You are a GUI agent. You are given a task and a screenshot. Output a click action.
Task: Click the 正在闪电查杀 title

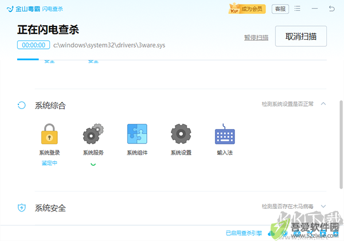click(x=48, y=30)
